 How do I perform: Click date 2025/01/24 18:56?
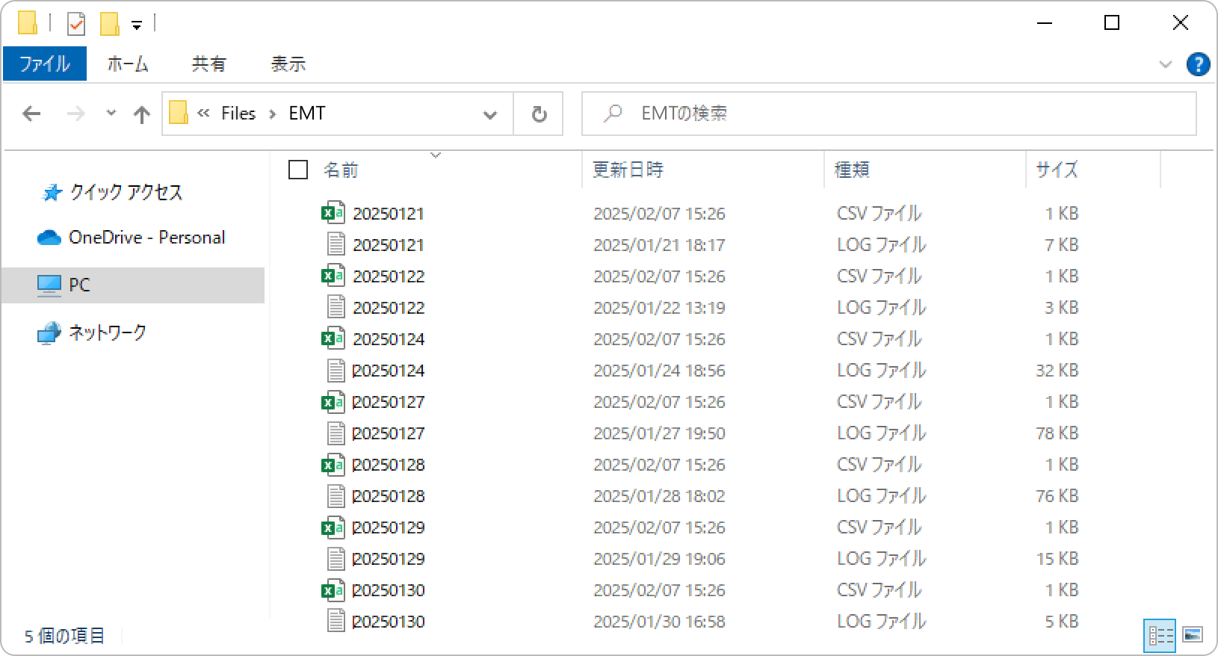pyautogui.click(x=659, y=371)
